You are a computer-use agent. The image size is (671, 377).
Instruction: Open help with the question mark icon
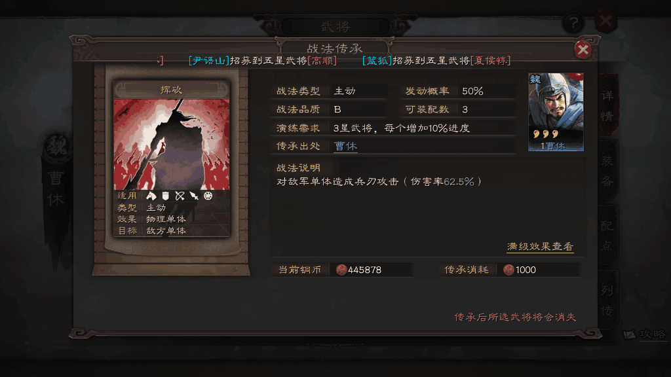point(573,22)
